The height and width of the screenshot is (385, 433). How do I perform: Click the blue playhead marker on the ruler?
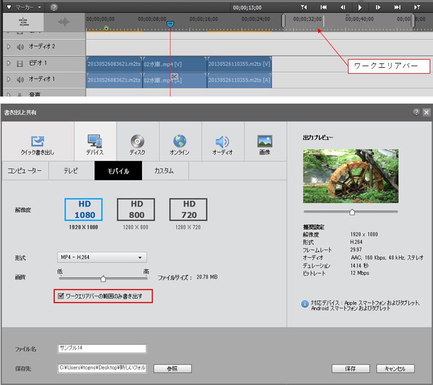[x=170, y=24]
